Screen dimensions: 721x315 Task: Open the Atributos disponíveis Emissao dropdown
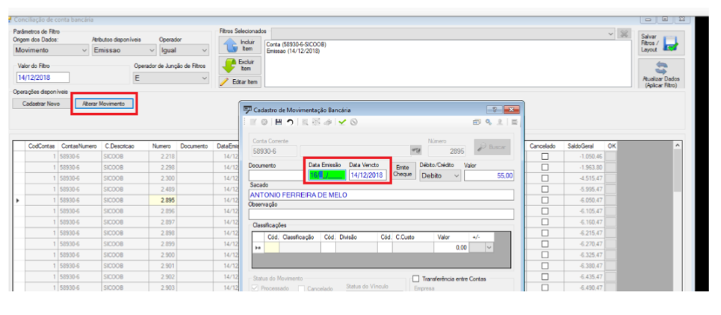(124, 50)
